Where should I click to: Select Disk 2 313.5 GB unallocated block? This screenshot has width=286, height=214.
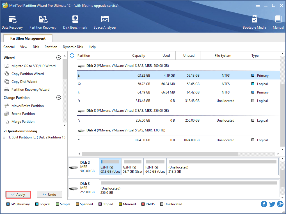(x=223, y=167)
